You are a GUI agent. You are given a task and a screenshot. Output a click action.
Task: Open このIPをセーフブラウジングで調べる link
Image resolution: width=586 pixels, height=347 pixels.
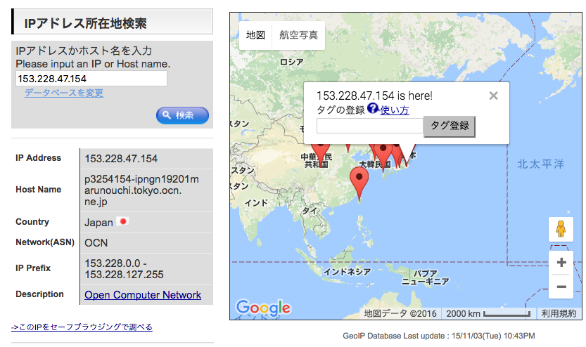pos(82,327)
